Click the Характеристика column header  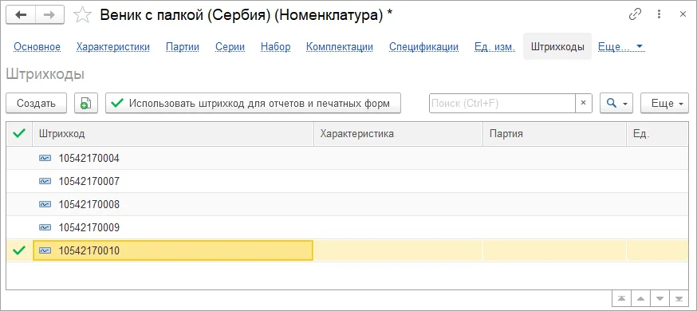pyautogui.click(x=398, y=133)
